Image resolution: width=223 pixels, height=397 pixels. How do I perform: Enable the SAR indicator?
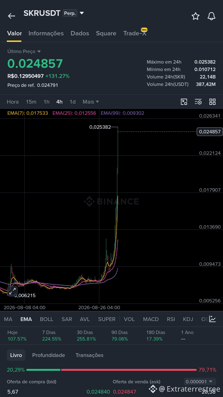pyautogui.click(x=67, y=319)
